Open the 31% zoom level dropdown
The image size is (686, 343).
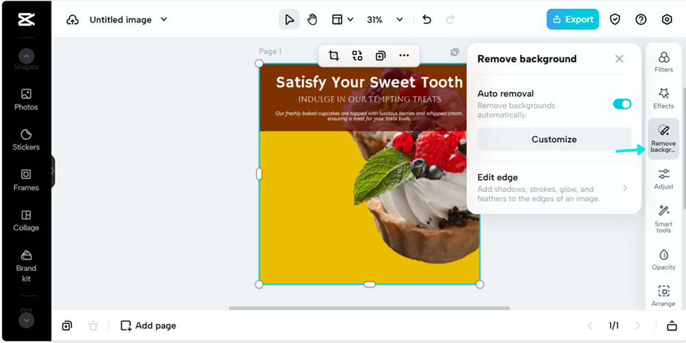(385, 20)
